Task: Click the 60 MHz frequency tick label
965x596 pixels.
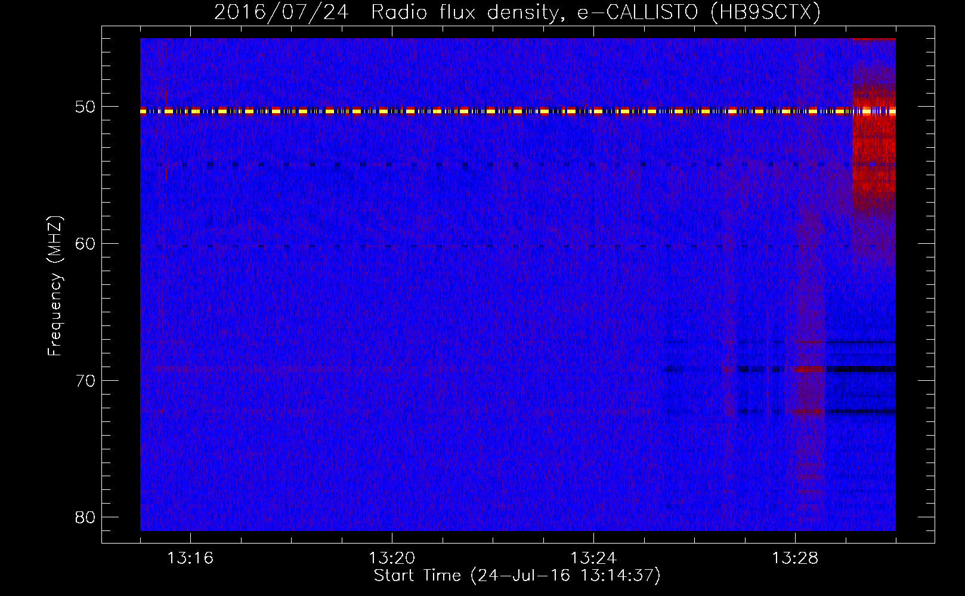Action: (85, 244)
